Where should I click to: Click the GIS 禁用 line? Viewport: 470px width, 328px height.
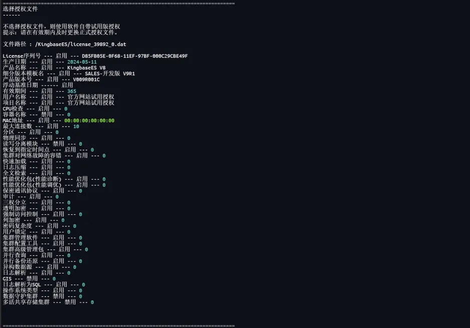coord(29,279)
